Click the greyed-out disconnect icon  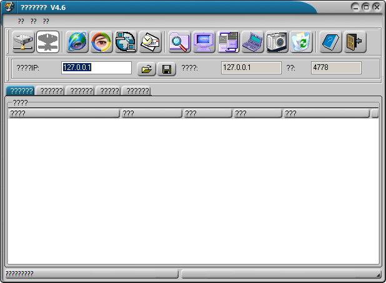tap(48, 42)
